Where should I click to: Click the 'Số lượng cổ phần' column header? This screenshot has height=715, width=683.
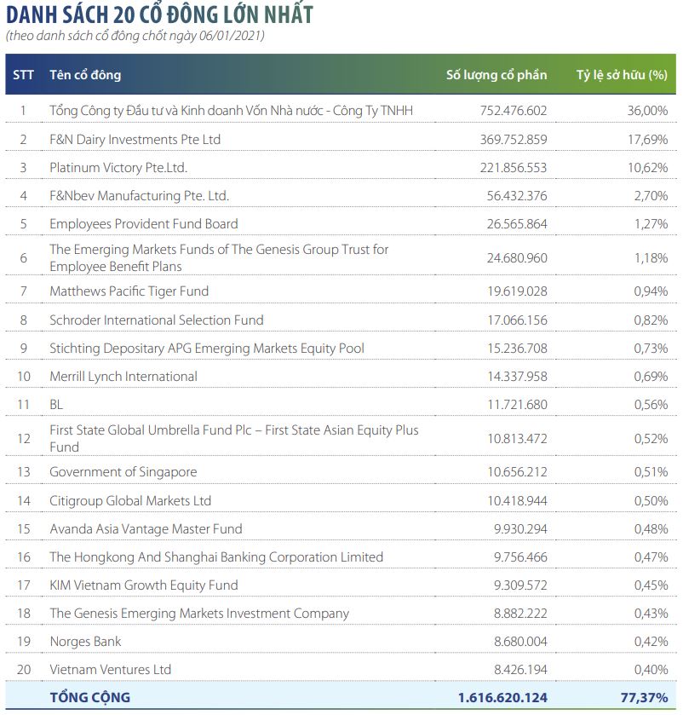[496, 74]
